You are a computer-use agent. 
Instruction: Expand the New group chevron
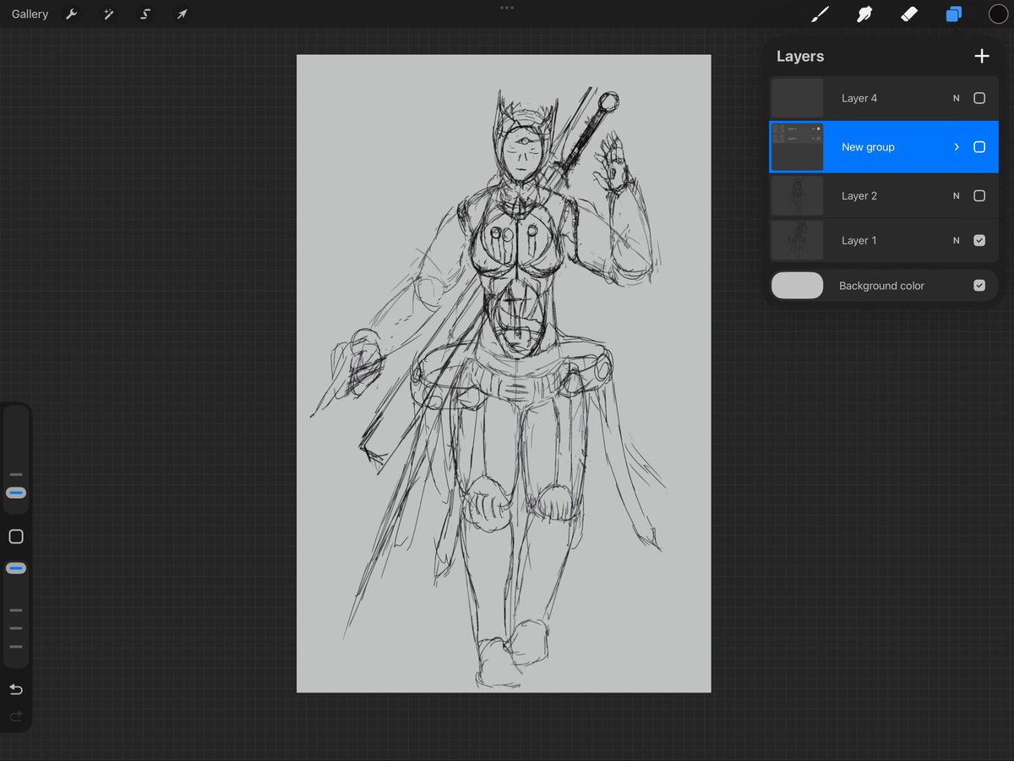(957, 147)
